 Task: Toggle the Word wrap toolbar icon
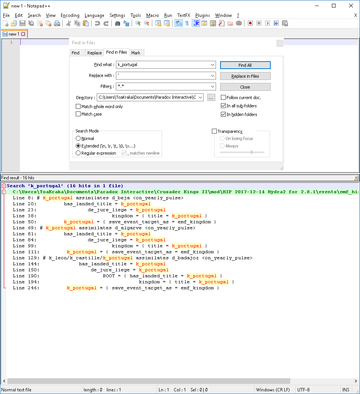[178, 23]
